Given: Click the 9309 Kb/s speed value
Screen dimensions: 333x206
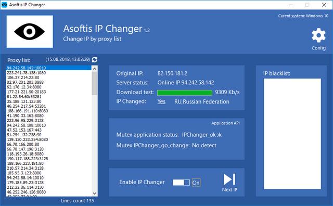Looking at the screenshot, I should [x=227, y=92].
